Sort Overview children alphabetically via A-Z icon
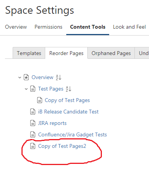Image resolution: width=149 pixels, height=170 pixels. point(59,77)
